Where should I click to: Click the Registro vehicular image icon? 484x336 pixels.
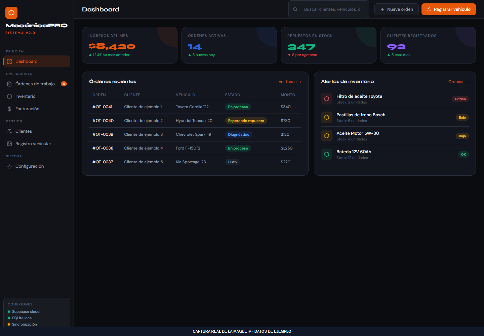click(x=9, y=144)
